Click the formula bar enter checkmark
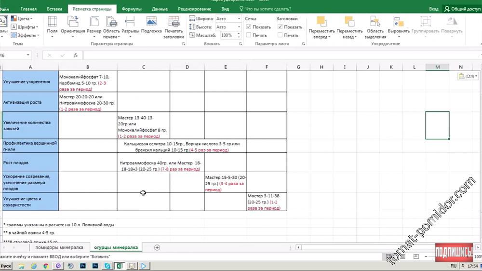 point(63,55)
